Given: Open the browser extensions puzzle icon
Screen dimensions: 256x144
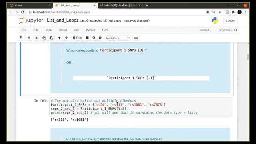Looking at the screenshot, I should 233,12.
